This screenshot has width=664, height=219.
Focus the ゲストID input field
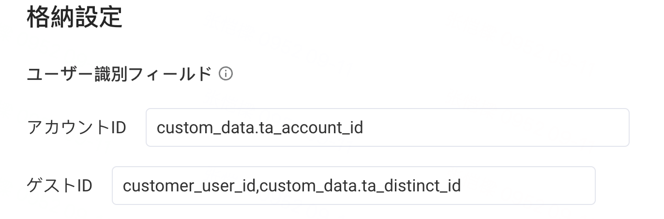point(353,186)
